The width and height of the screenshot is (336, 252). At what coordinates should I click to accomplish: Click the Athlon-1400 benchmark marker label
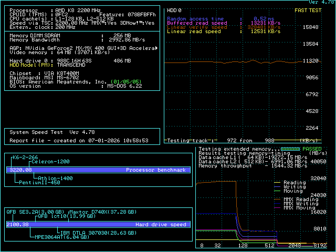click(x=55, y=178)
